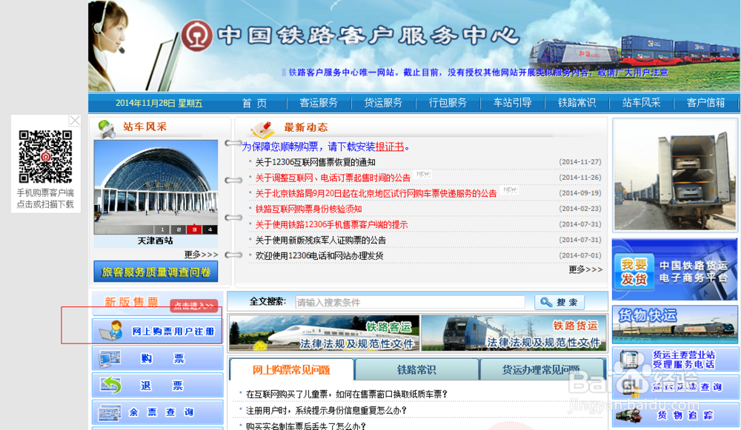Open 站车风采 in the navigation bar

click(x=641, y=103)
